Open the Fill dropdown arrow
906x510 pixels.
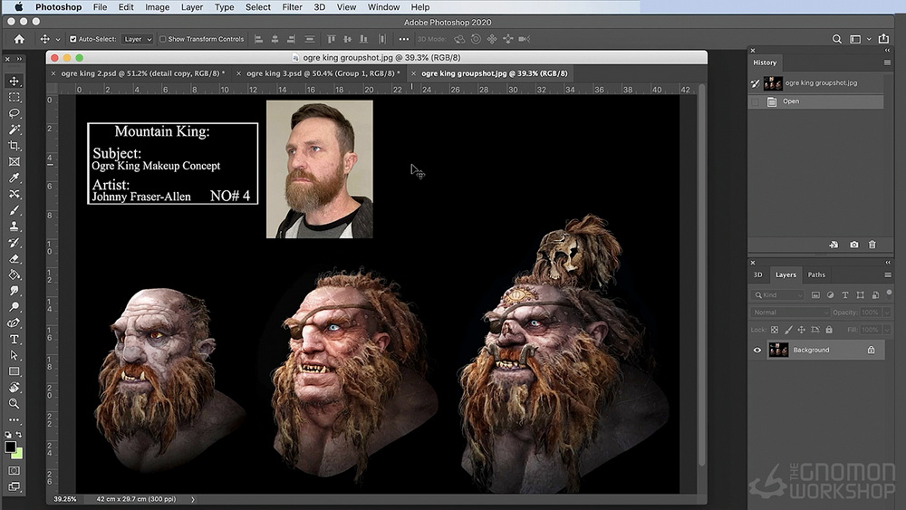[887, 330]
